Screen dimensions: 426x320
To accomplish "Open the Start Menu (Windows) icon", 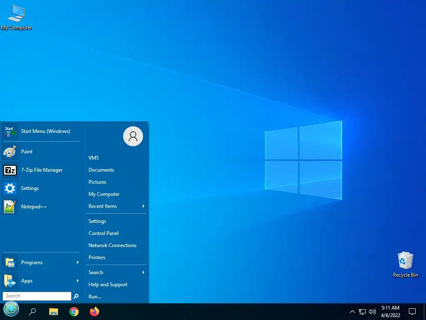I will 10,131.
